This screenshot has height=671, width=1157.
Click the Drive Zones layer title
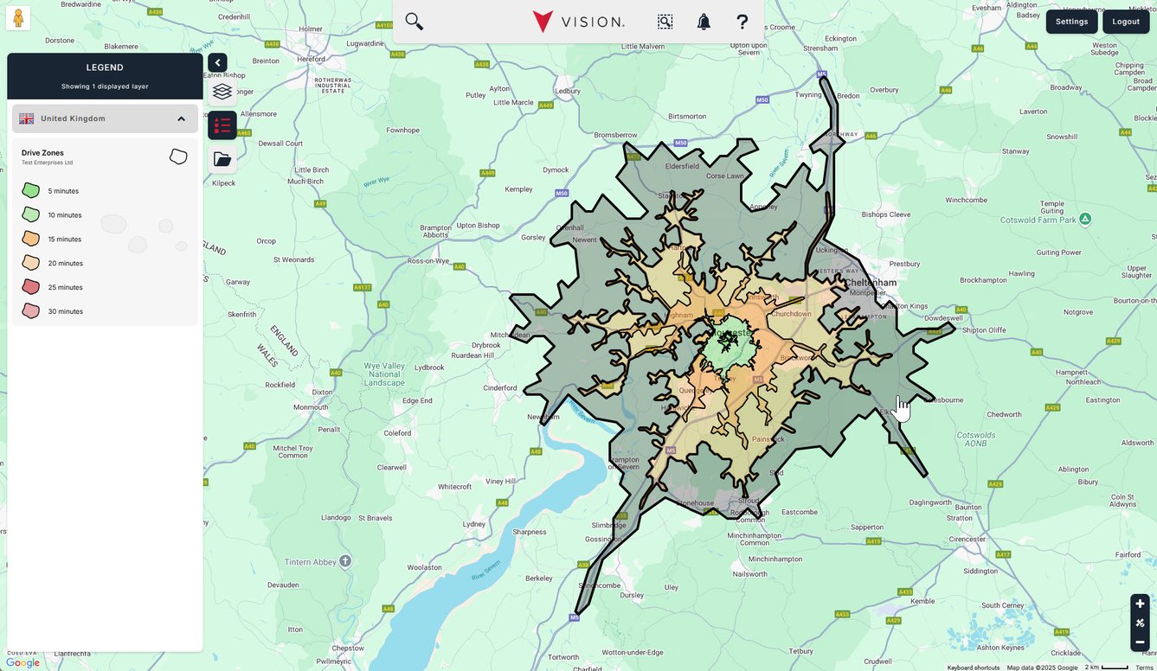point(42,153)
